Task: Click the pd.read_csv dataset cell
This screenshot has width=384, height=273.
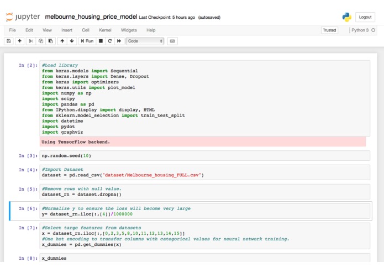Action: [205, 172]
